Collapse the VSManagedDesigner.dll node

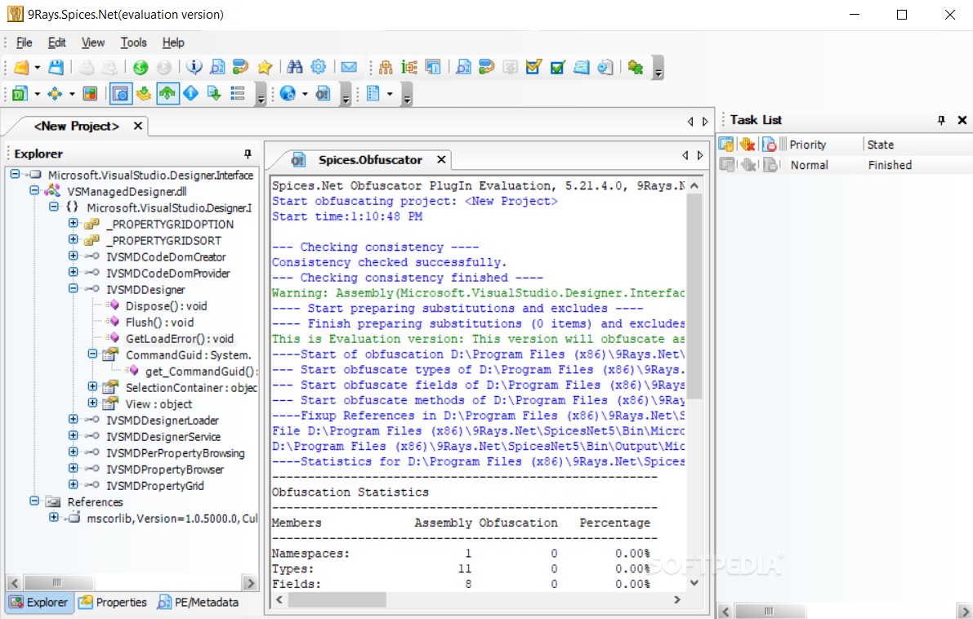point(34,190)
